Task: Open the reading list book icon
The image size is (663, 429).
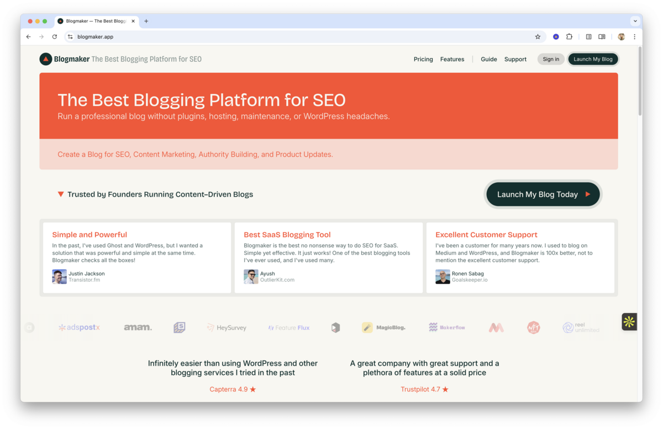Action: pos(601,36)
